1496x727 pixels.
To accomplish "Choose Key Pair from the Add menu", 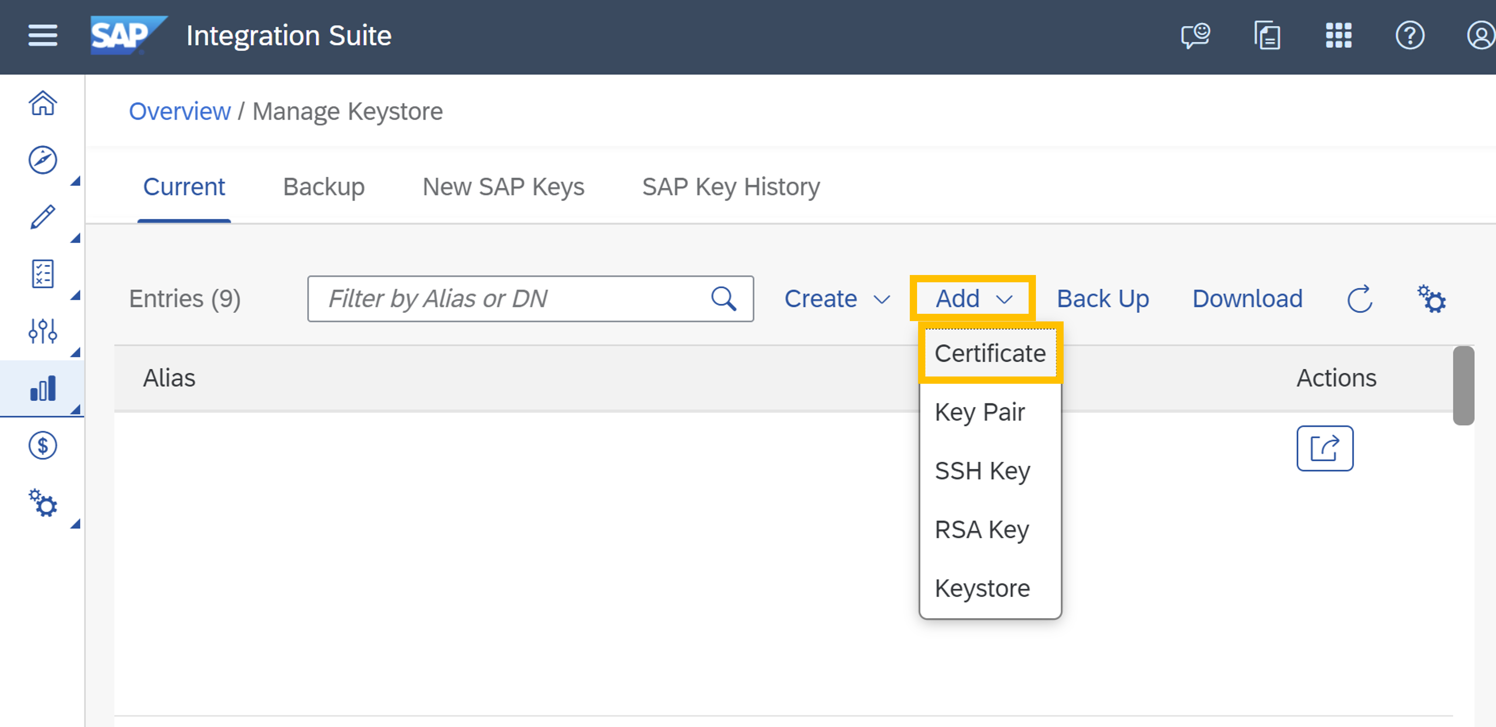I will click(x=980, y=412).
